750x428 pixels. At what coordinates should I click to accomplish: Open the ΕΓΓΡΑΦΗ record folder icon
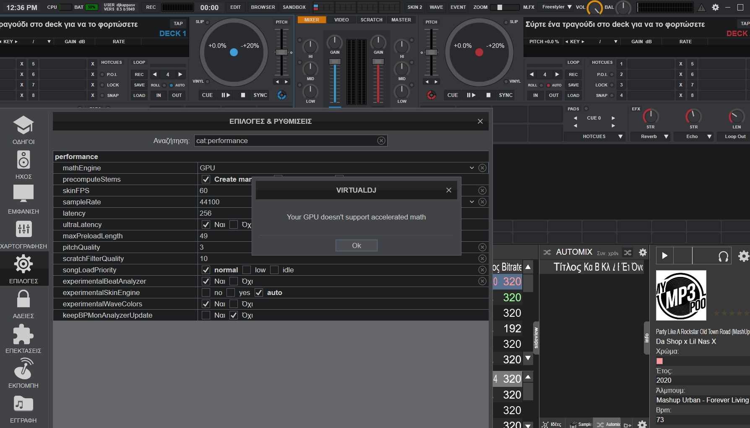[x=23, y=404]
